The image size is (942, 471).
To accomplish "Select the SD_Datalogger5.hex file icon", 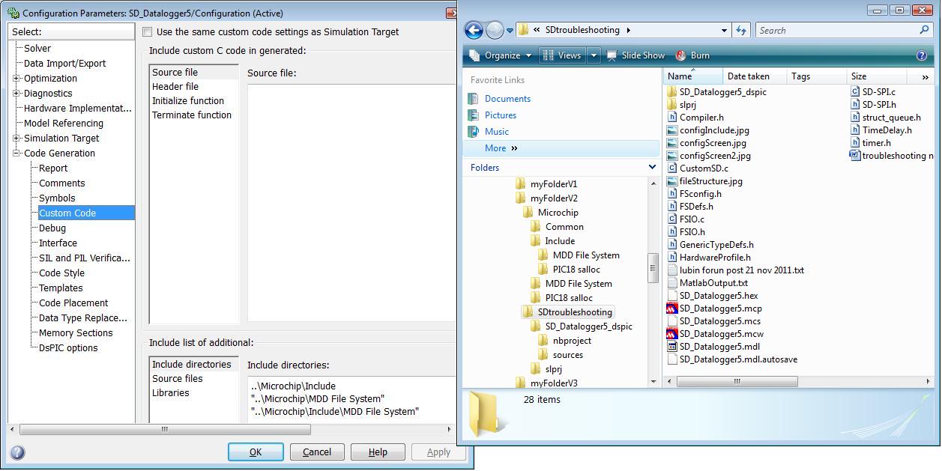I will coord(672,296).
